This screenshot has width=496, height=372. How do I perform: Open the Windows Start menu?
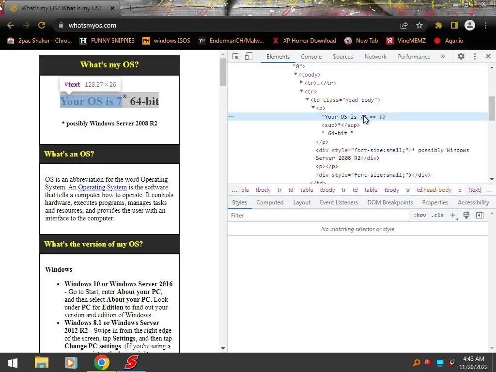[x=13, y=362]
